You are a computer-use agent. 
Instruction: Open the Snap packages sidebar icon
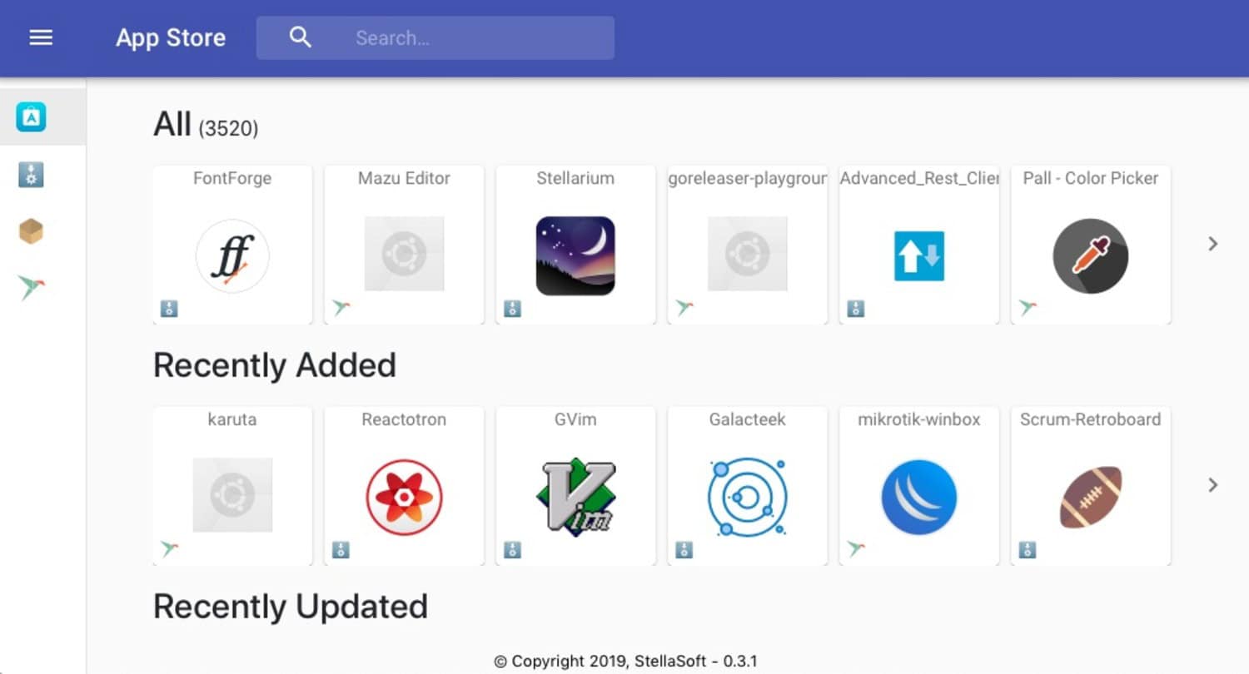click(x=31, y=175)
